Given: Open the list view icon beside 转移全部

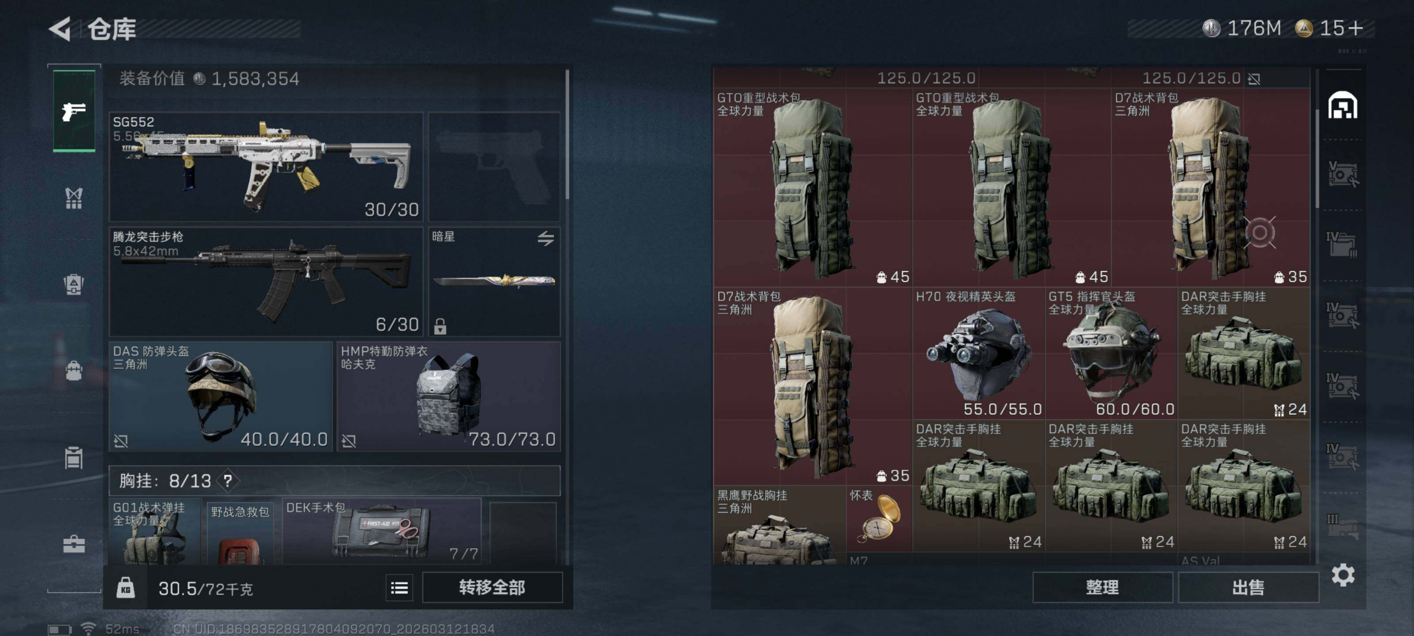Looking at the screenshot, I should 399,588.
